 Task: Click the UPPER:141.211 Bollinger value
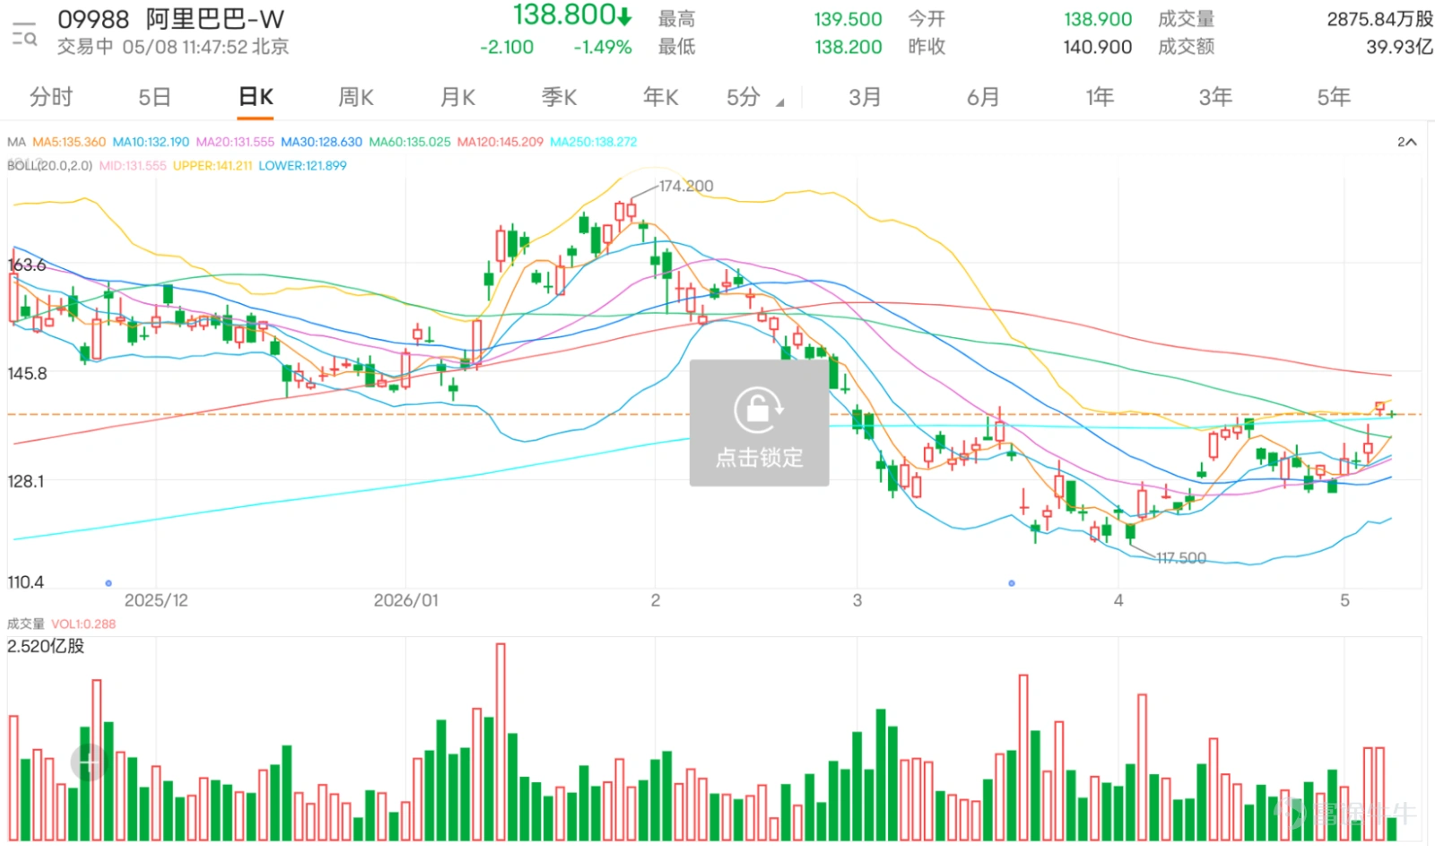tap(213, 166)
